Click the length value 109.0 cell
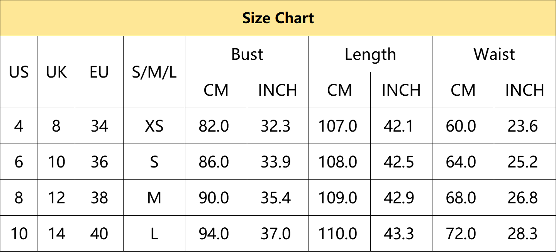This screenshot has width=556, height=252. tap(340, 198)
